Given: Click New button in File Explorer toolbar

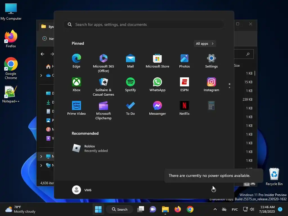Looking at the screenshot, I should [x=48, y=39].
